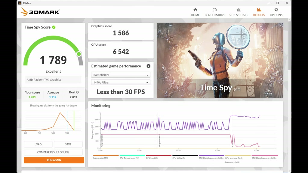
Task: Click the orange RUN AGAIN button
Action: click(x=54, y=160)
